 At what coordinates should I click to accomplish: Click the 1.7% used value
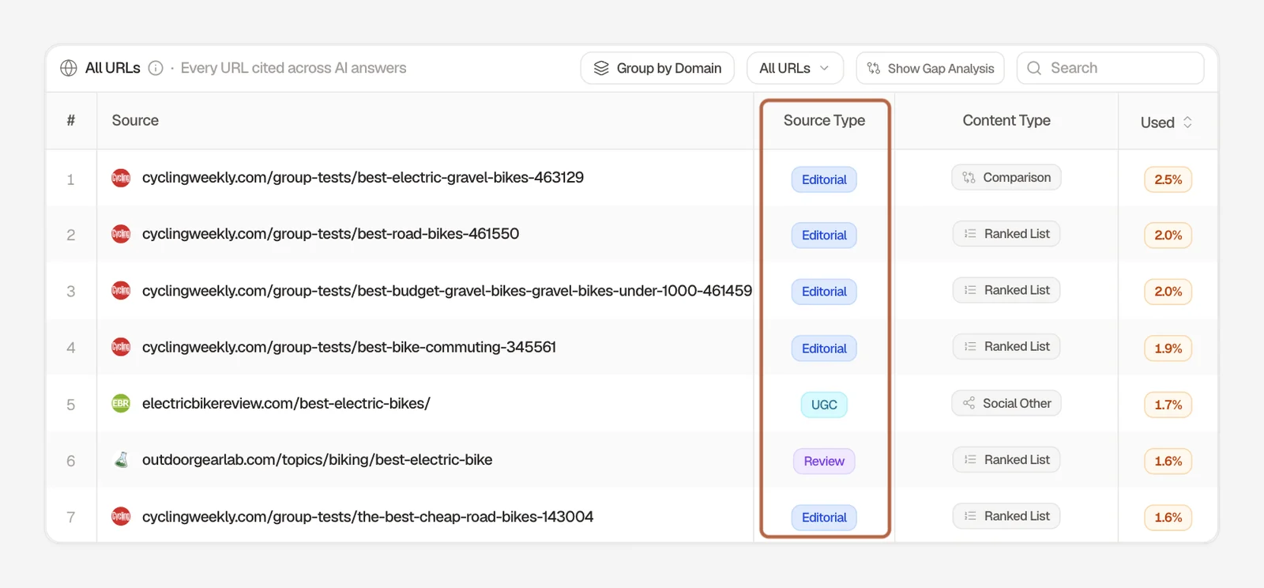[x=1168, y=405]
